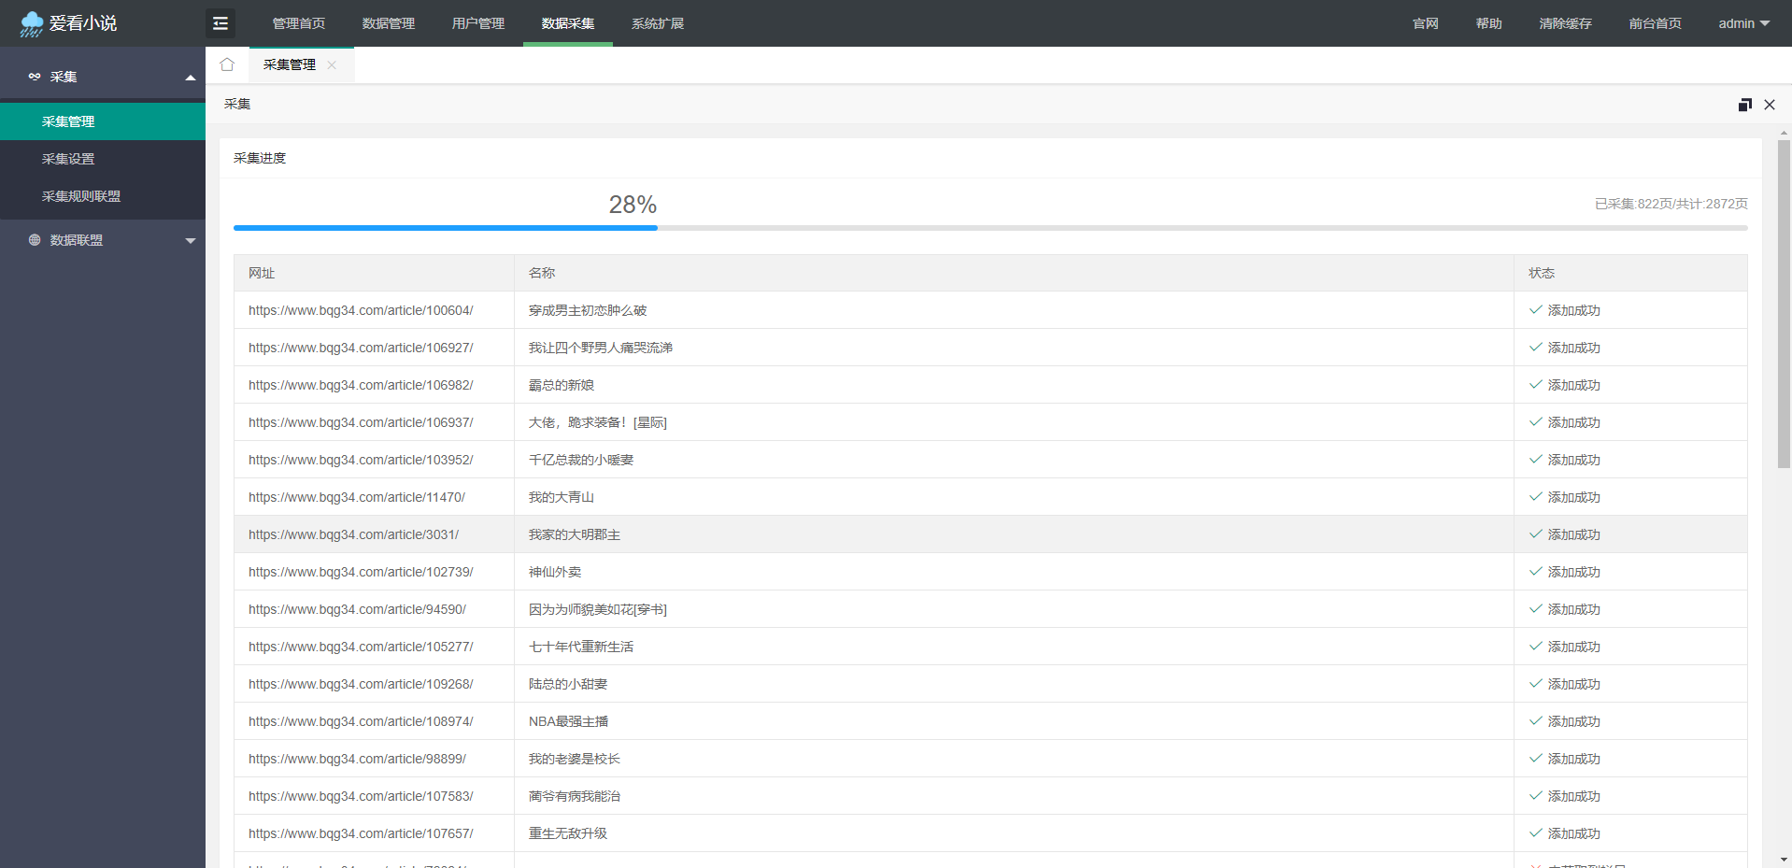Click the title 陆总的小甜妻

tap(568, 684)
